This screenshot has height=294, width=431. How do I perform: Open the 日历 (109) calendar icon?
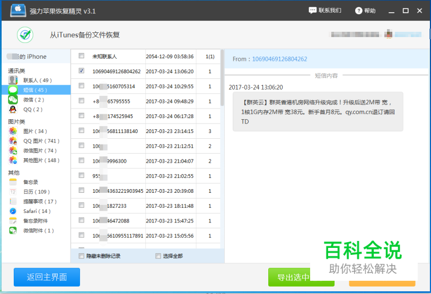click(x=13, y=192)
